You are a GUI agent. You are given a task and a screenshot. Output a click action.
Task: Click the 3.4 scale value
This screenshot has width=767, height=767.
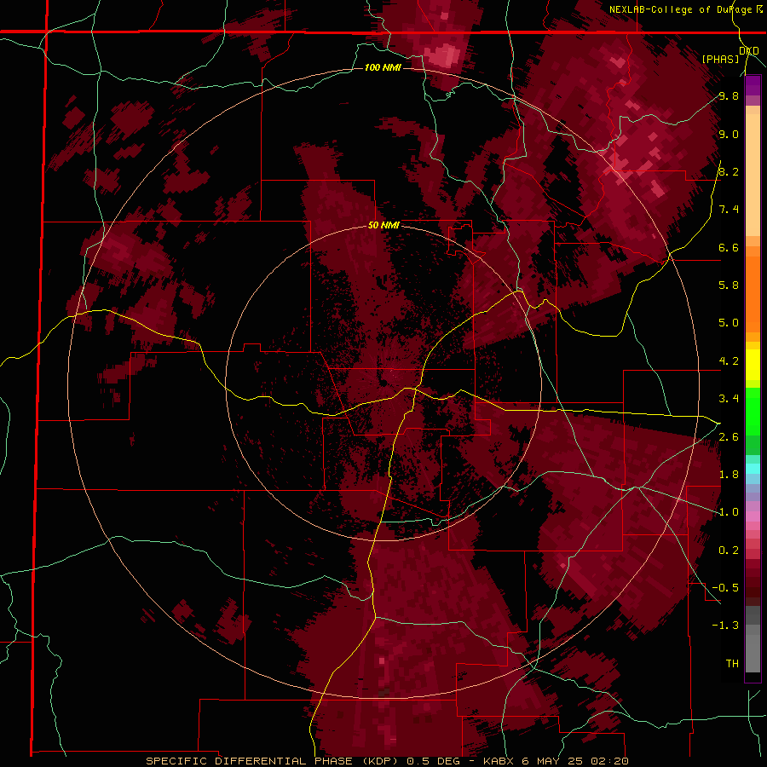[729, 399]
